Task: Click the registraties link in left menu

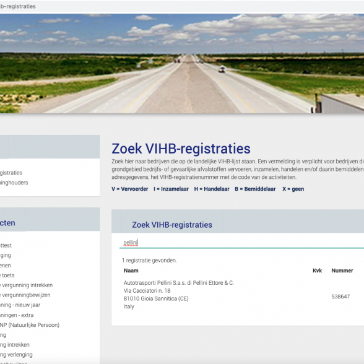Action: click(11, 173)
